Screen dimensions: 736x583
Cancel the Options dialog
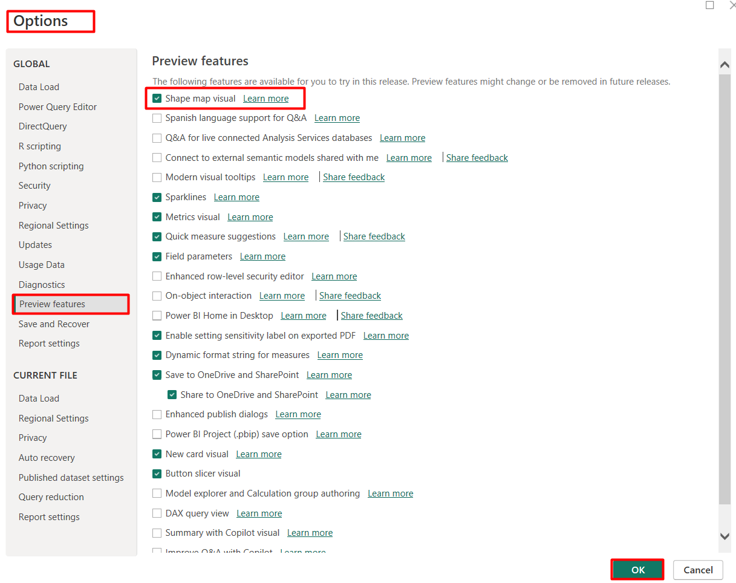[698, 570]
